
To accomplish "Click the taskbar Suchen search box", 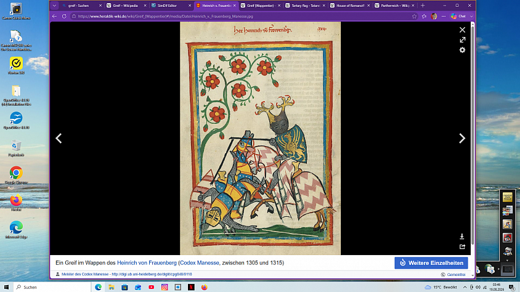I will point(52,287).
